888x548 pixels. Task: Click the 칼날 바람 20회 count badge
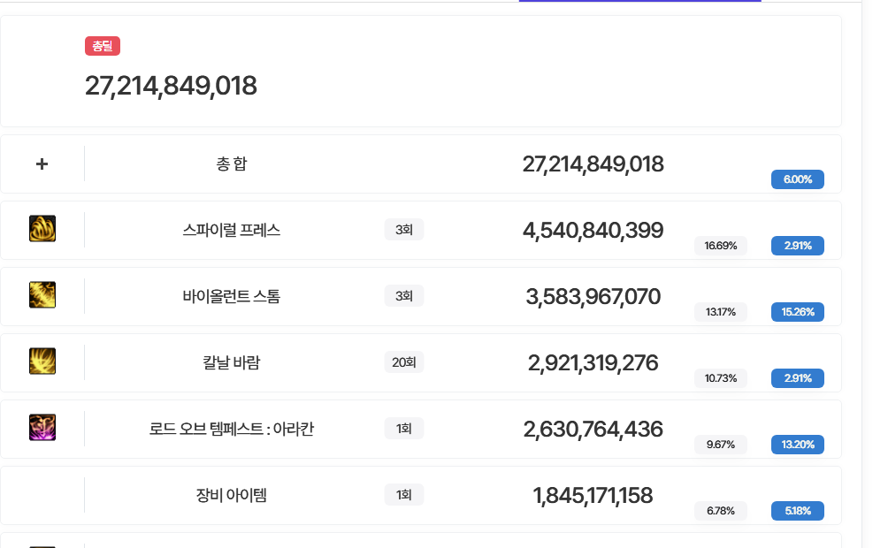pos(404,362)
